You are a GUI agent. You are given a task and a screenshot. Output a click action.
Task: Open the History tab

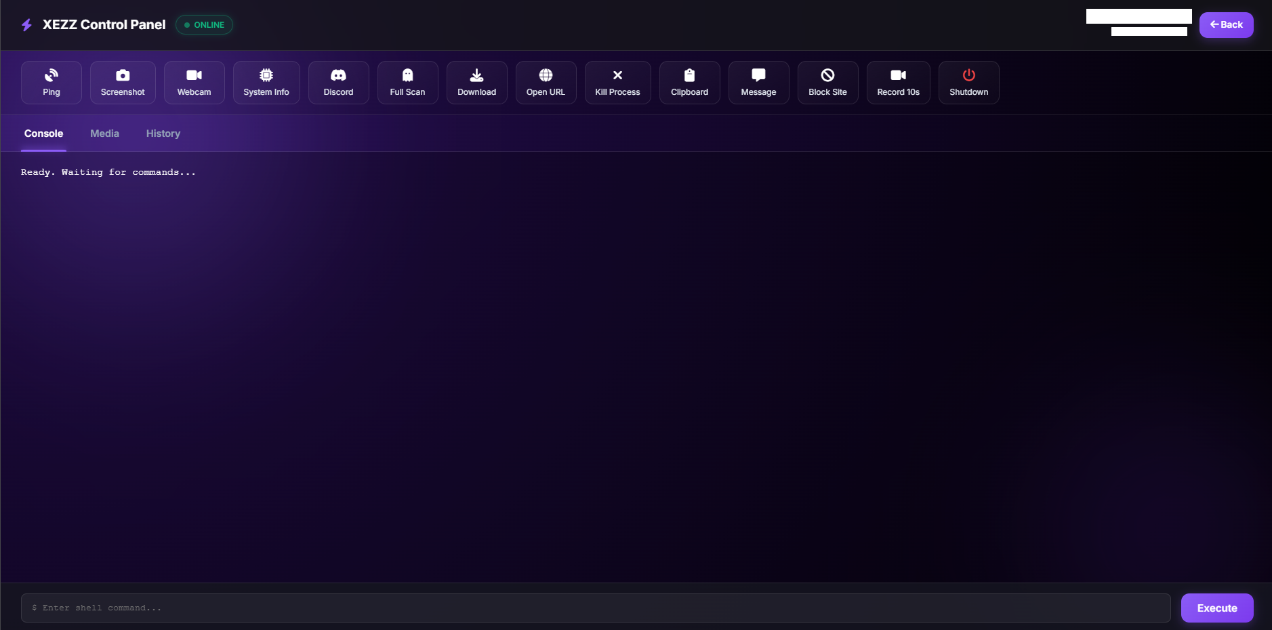tap(163, 133)
